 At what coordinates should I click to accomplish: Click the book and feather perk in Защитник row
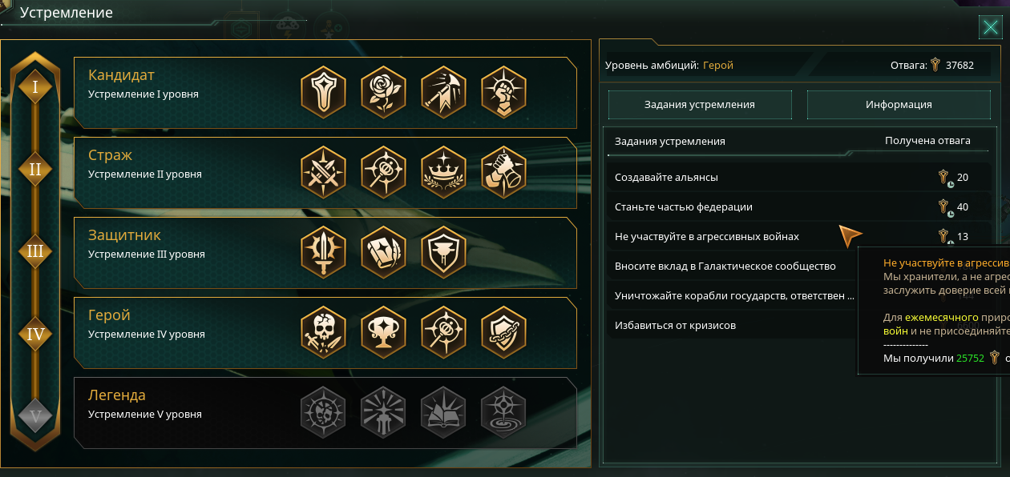tap(383, 253)
